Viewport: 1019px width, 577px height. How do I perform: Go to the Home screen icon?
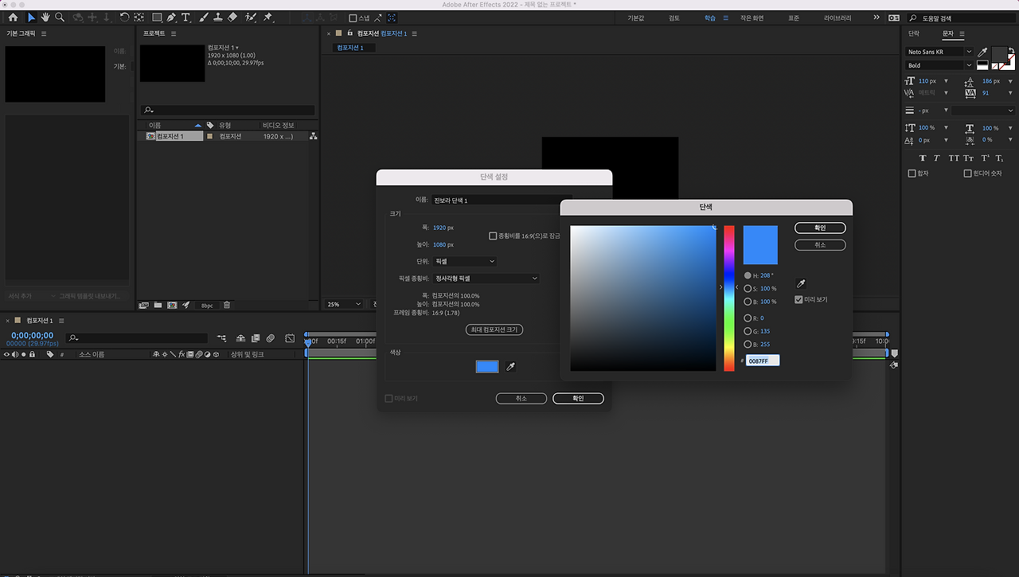point(13,17)
